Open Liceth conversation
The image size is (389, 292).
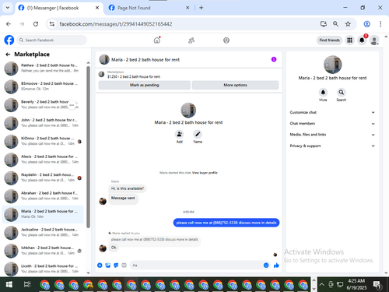pyautogui.click(x=43, y=269)
